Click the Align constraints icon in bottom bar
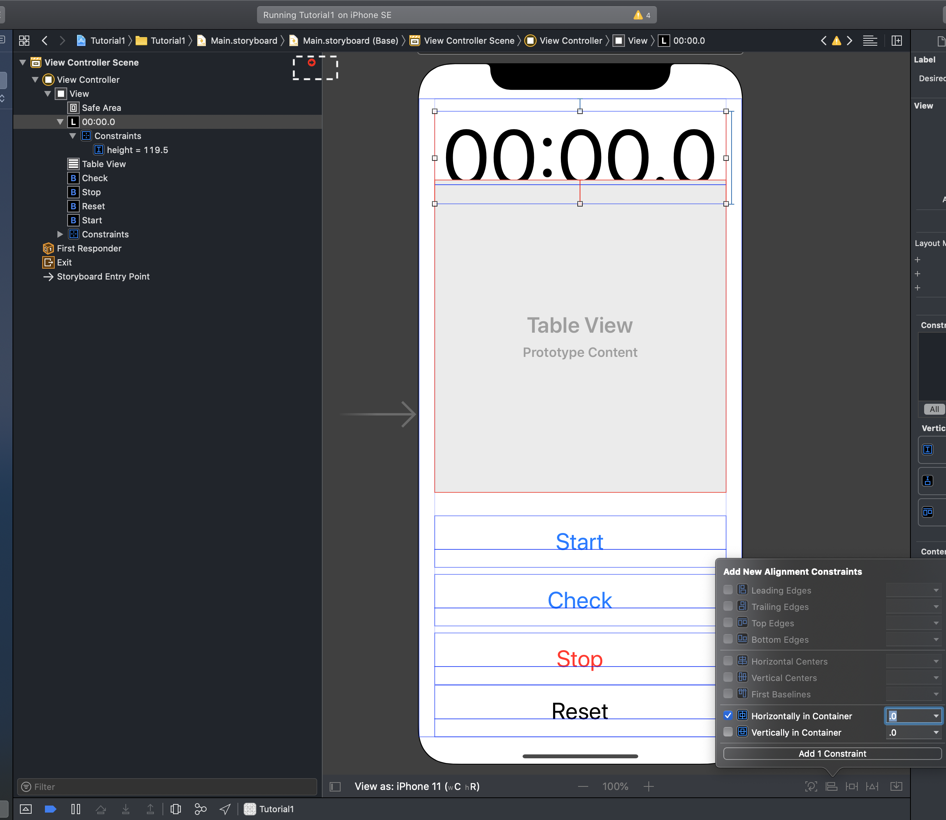Viewport: 946px width, 820px height. coord(831,786)
